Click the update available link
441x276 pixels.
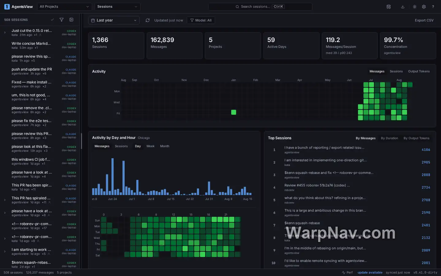[x=370, y=272]
